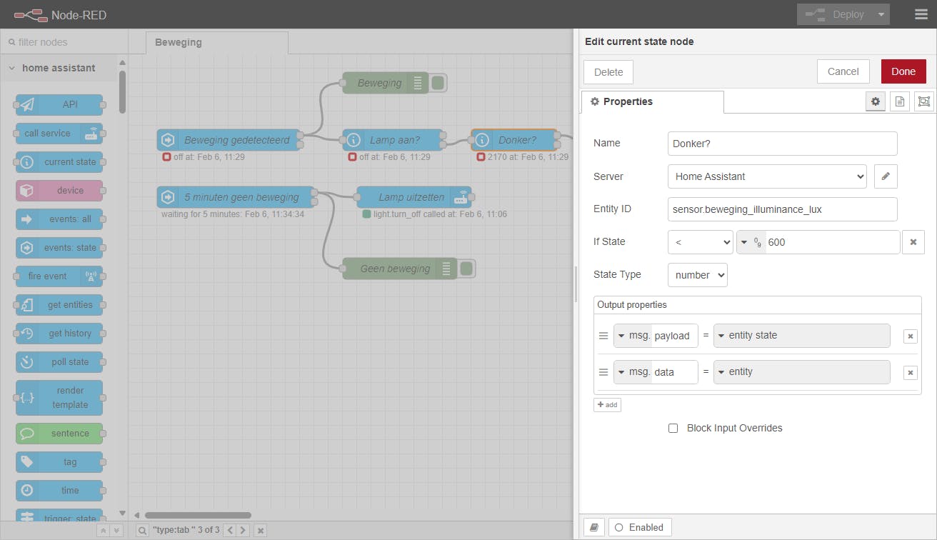
Task: Cancel the node edit
Action: tap(843, 71)
